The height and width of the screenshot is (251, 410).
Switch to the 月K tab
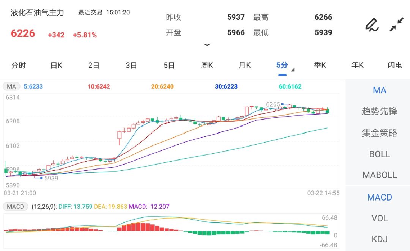[244, 65]
